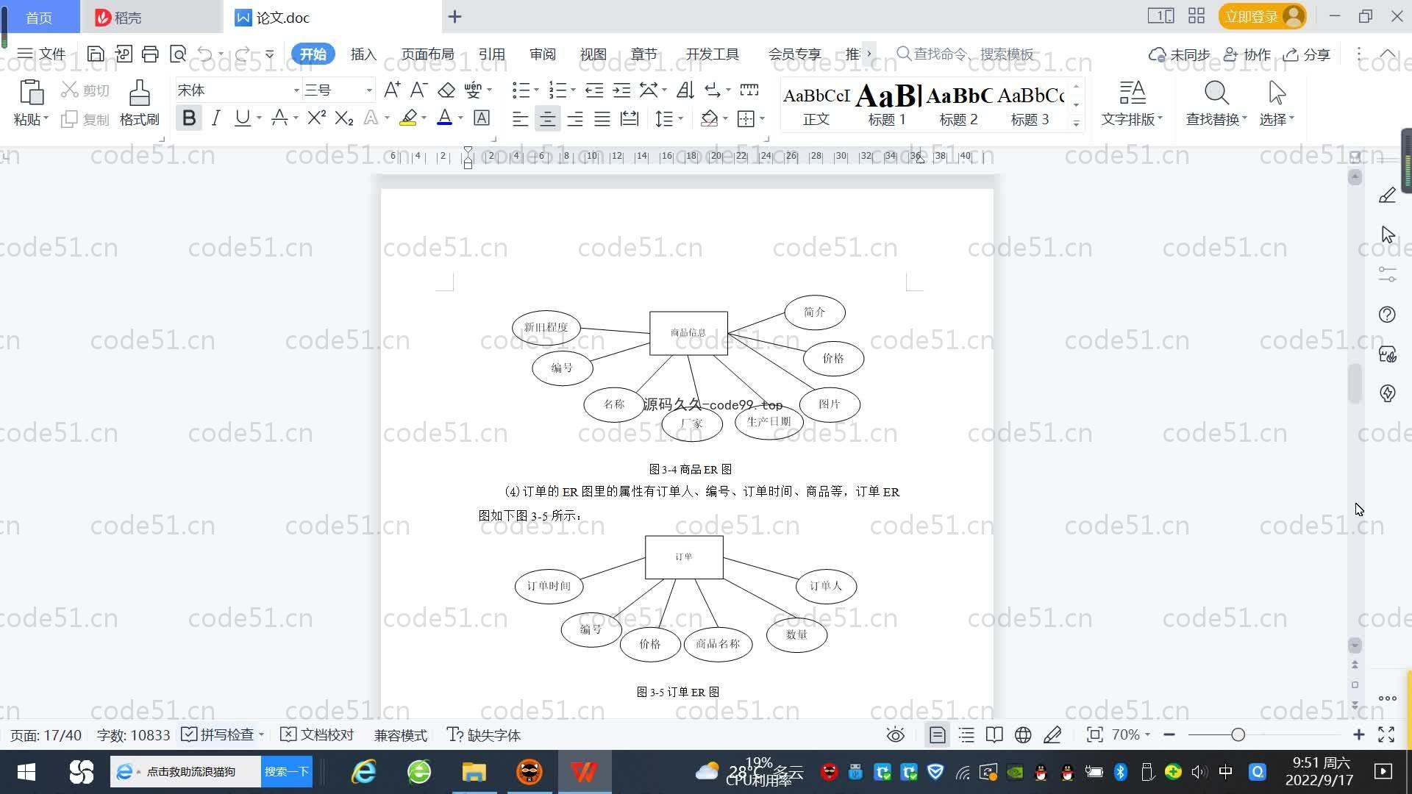
Task: Open zoom percentage 70% dropdown
Action: pos(1131,734)
